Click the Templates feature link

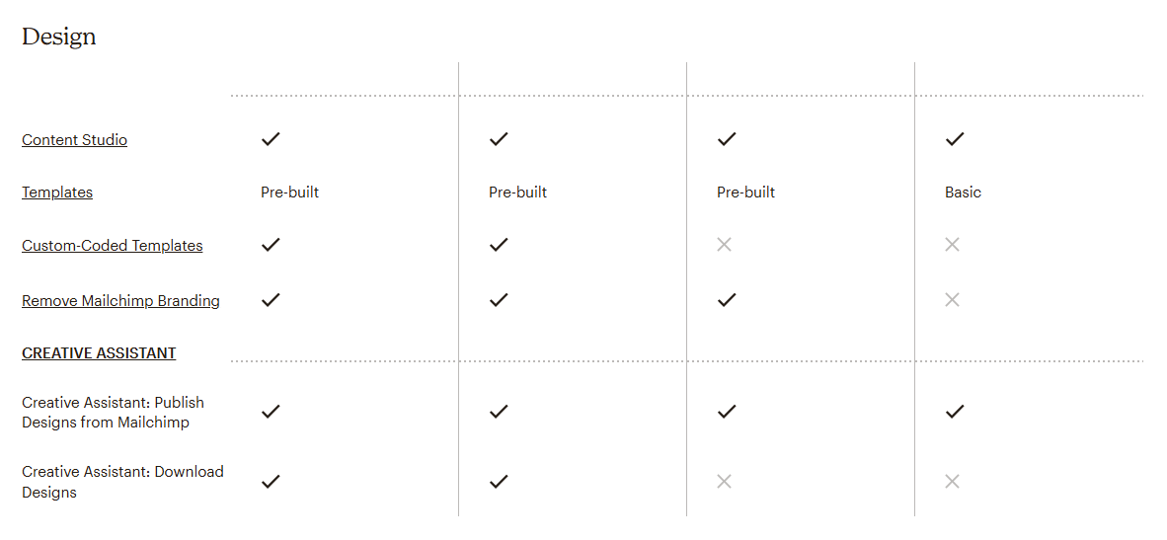click(57, 193)
